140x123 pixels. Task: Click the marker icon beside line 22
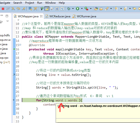coord(14,75)
